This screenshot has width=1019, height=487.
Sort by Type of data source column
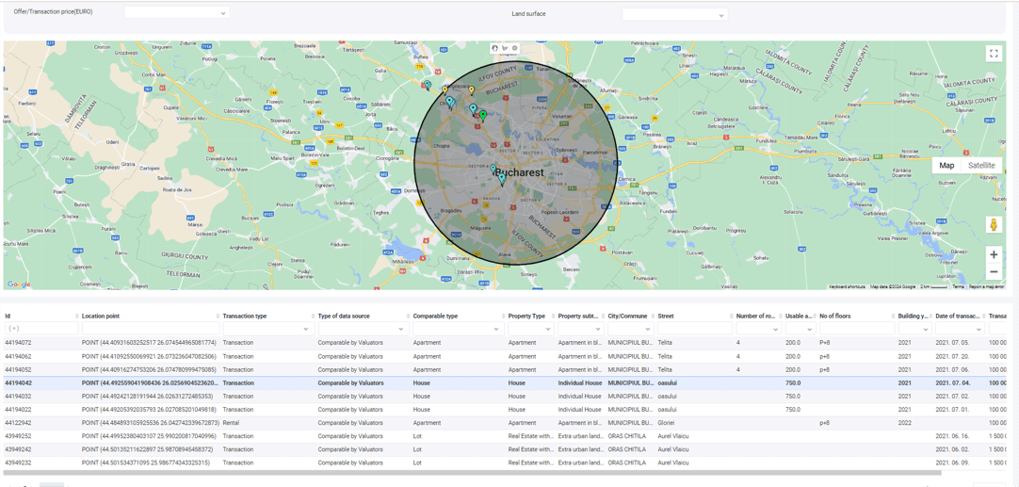(408, 316)
